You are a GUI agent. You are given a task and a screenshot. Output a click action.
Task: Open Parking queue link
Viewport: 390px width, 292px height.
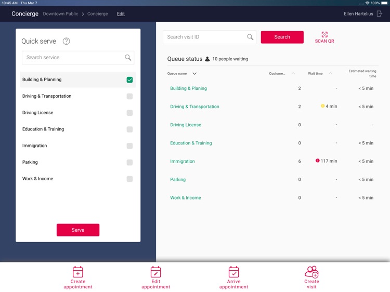coord(178,179)
